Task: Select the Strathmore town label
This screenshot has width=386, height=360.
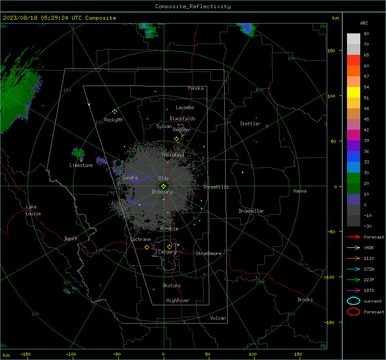Action: [x=208, y=253]
